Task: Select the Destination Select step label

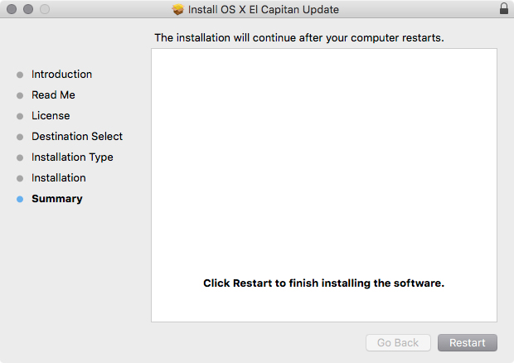Action: point(77,137)
